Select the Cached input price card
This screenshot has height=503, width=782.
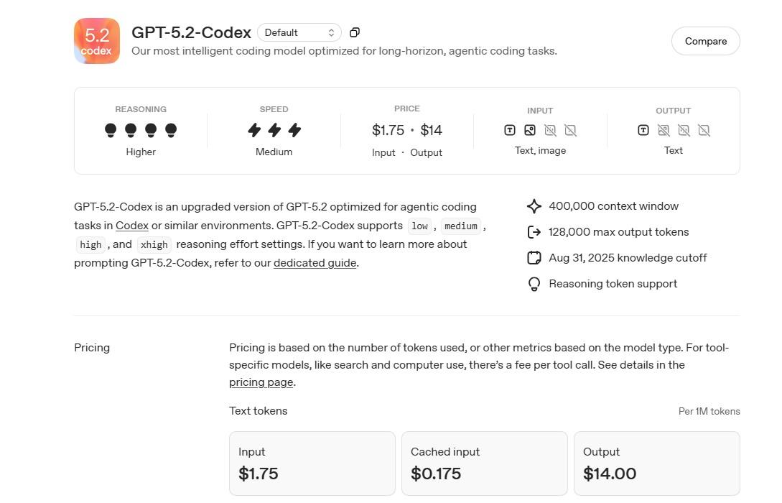[484, 463]
